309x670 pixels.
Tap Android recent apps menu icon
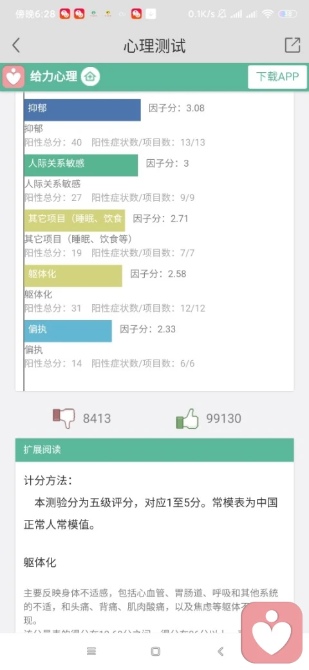(x=91, y=651)
